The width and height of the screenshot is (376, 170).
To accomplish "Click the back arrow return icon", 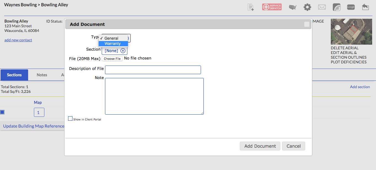I will click(x=365, y=7).
